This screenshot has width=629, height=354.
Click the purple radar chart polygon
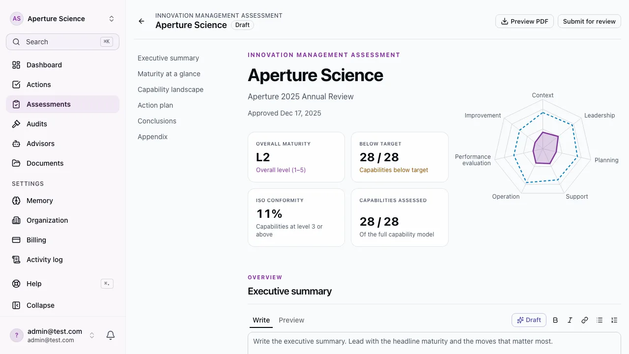(545, 148)
